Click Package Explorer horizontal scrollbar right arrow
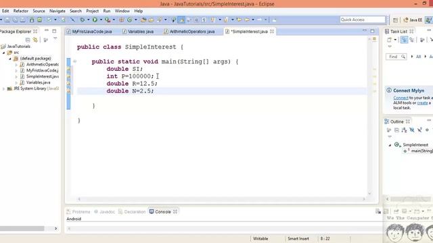The width and height of the screenshot is (433, 243). (x=55, y=228)
